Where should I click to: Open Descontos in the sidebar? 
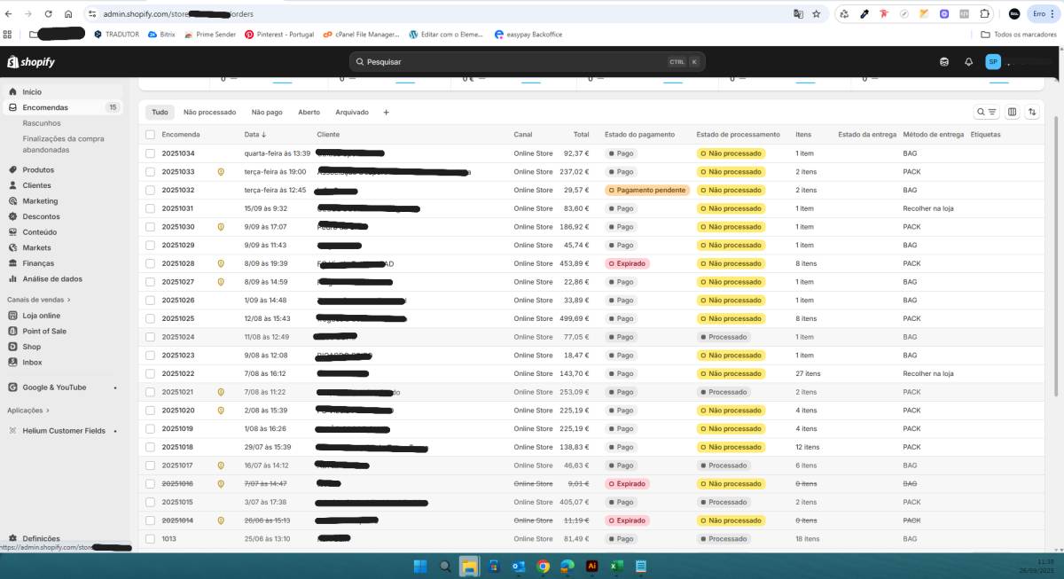(41, 216)
